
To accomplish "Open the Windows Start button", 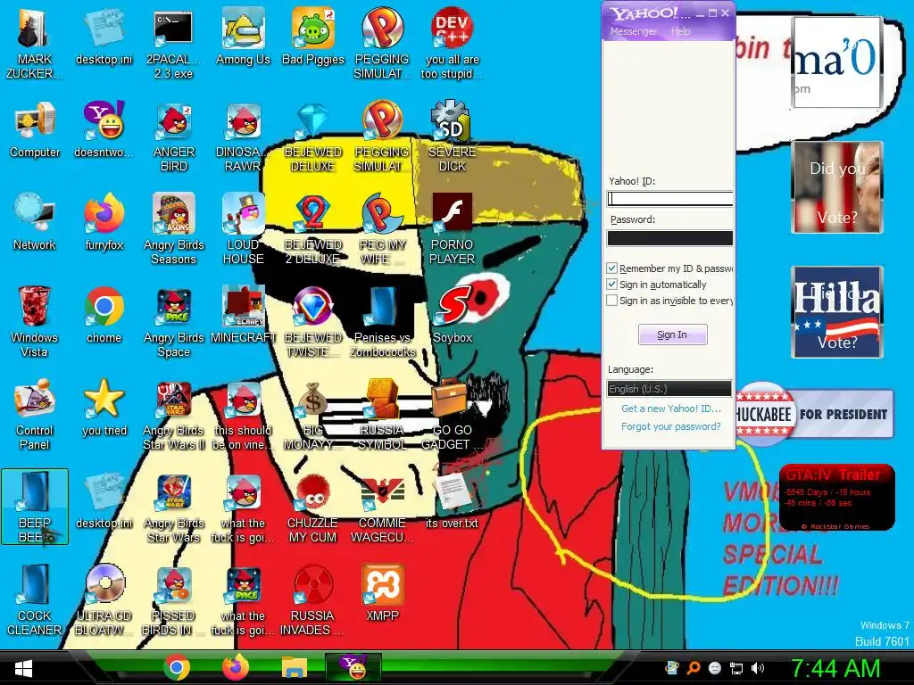I will pos(24,669).
